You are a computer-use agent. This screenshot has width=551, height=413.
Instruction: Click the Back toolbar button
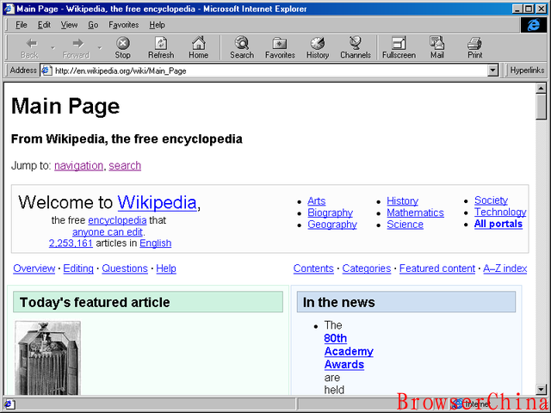pos(29,48)
